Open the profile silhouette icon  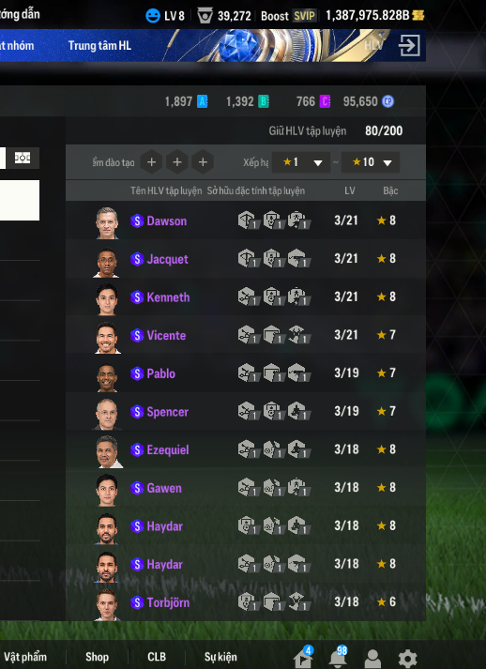372,659
